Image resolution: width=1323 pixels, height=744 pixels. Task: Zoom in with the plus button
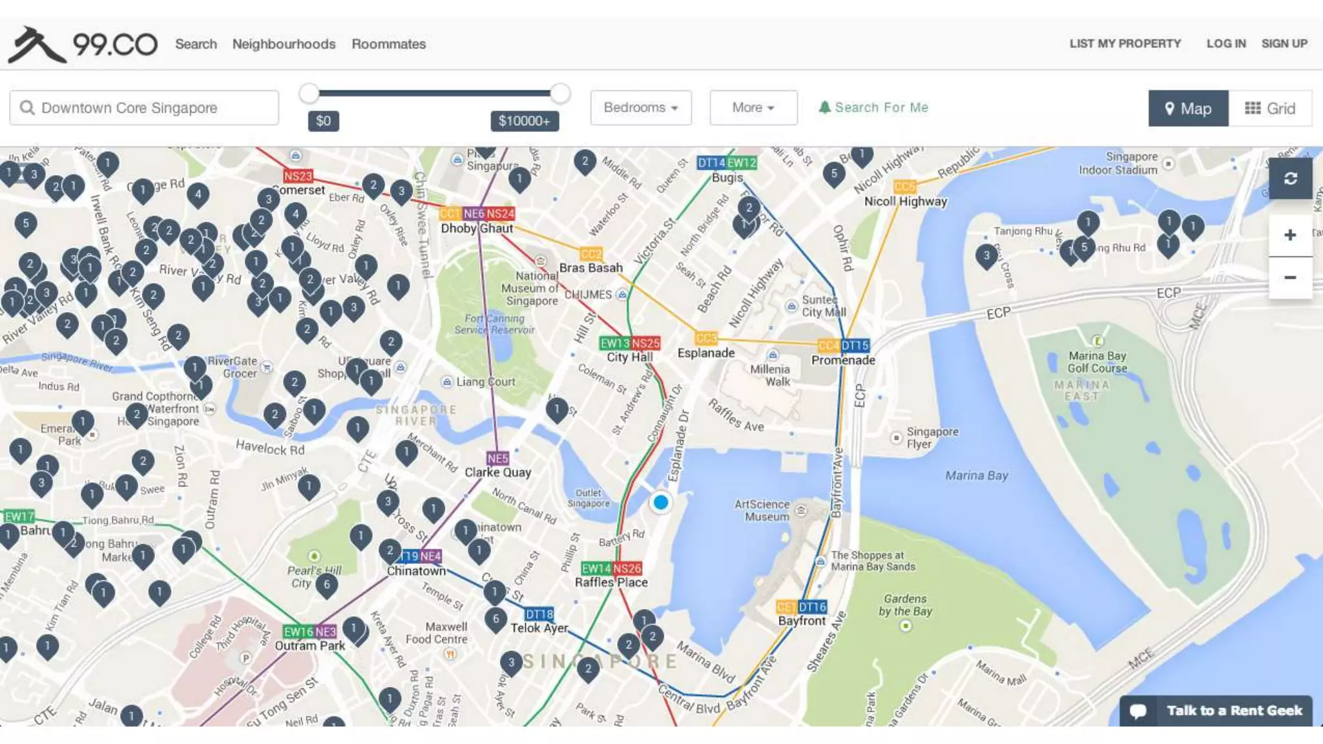point(1290,235)
